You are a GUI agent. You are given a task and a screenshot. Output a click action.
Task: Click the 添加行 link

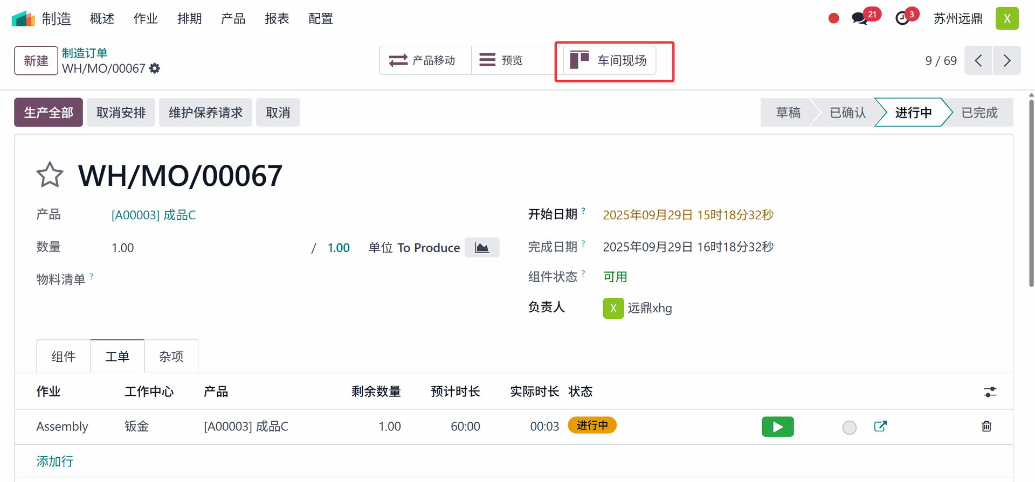54,461
